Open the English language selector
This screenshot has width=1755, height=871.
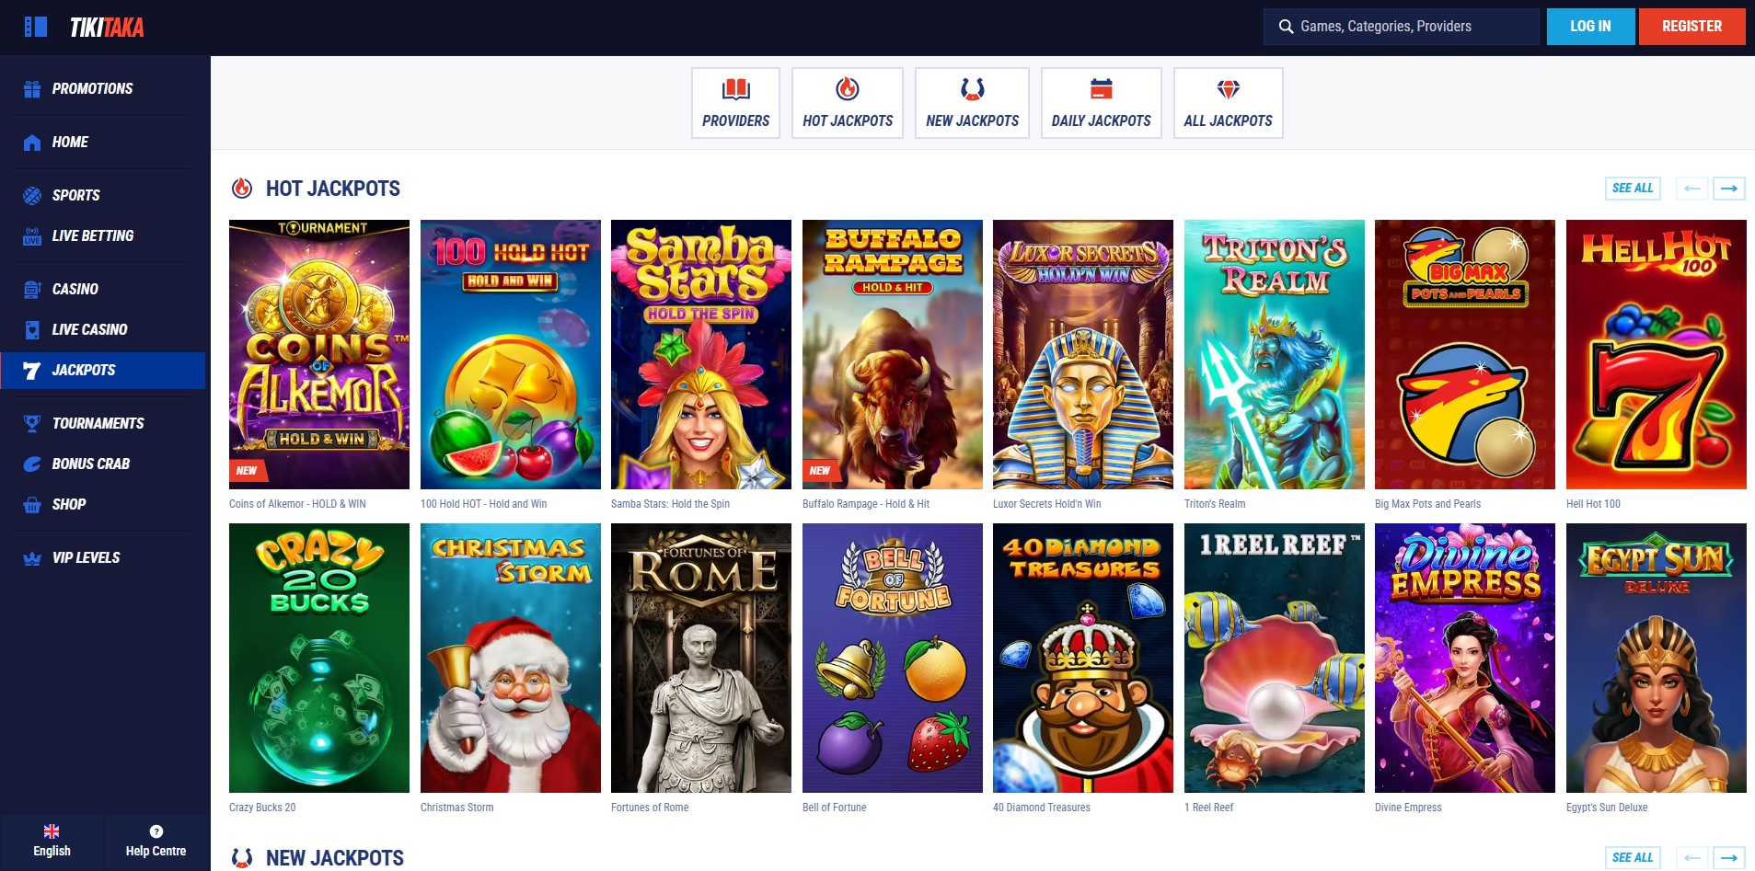pyautogui.click(x=52, y=841)
